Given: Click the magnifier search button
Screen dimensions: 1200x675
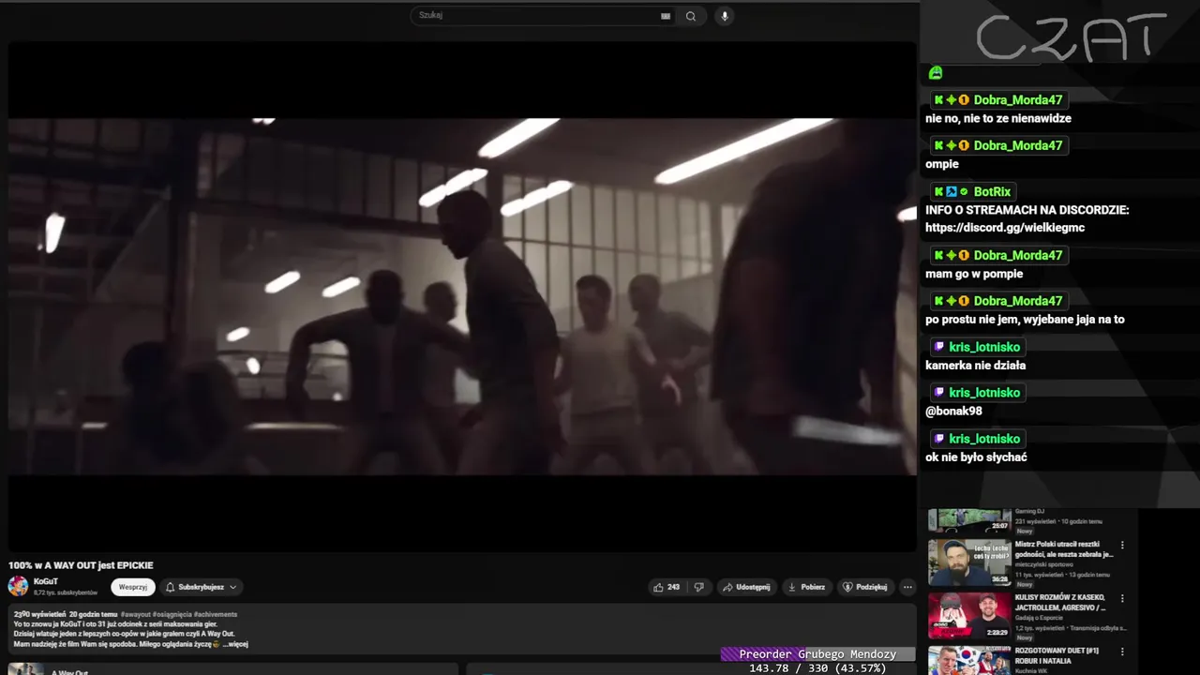Looking at the screenshot, I should (x=691, y=16).
